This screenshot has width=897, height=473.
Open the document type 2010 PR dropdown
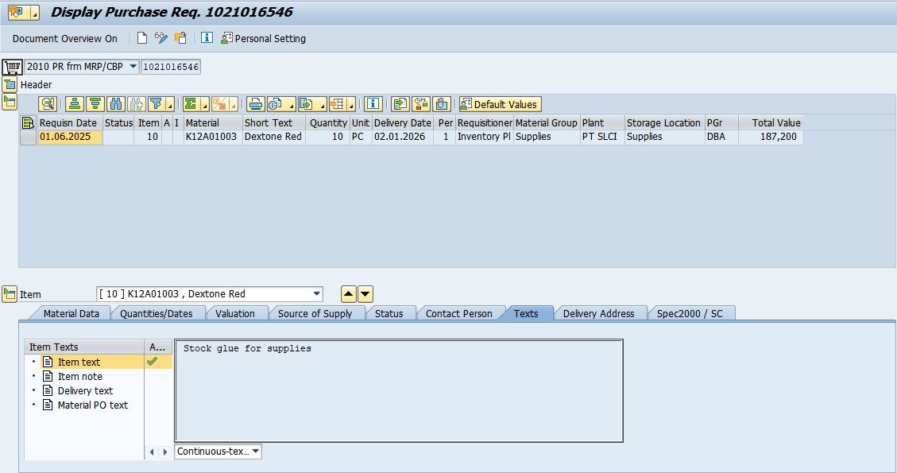pyautogui.click(x=132, y=67)
